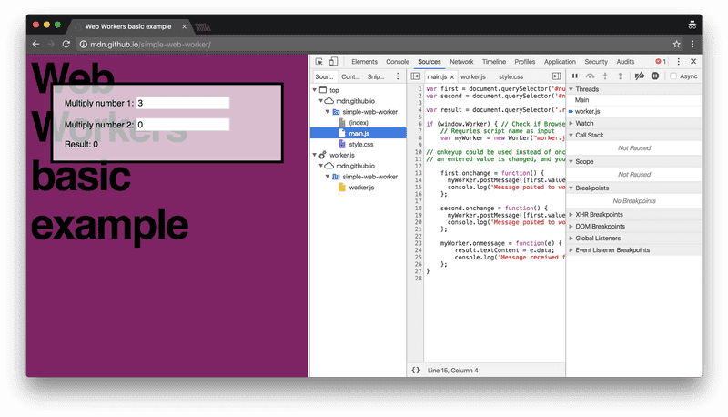The width and height of the screenshot is (728, 417).
Task: Select the Main thread
Action: point(582,100)
